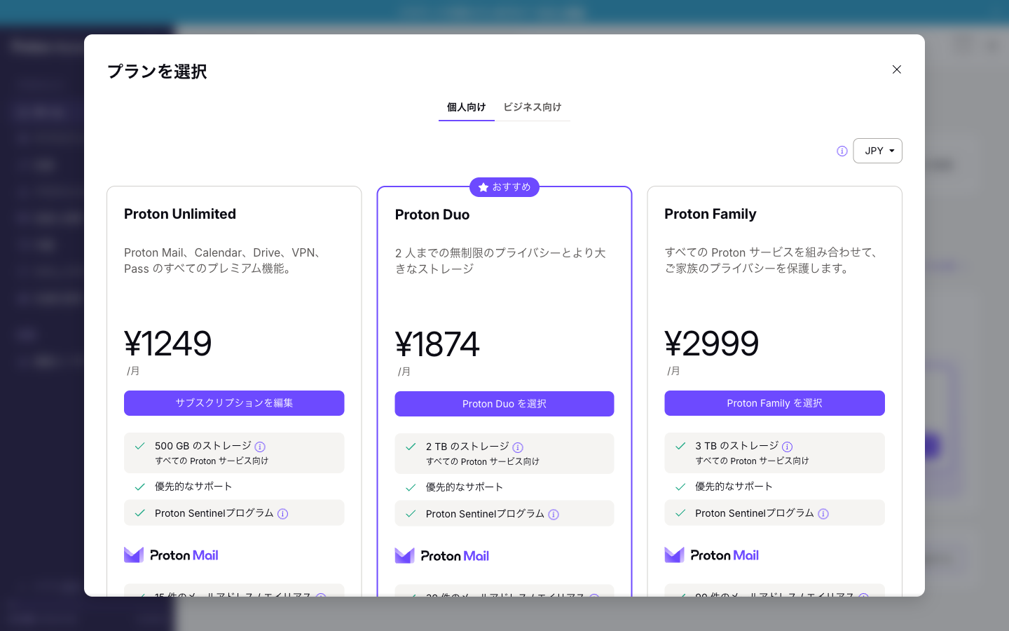
Task: Click the ¥1249 price
Action: (168, 344)
